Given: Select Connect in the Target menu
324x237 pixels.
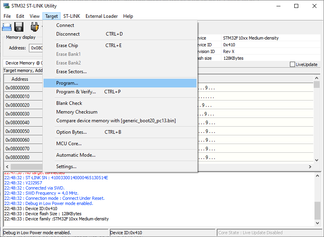Looking at the screenshot, I should coord(120,25).
